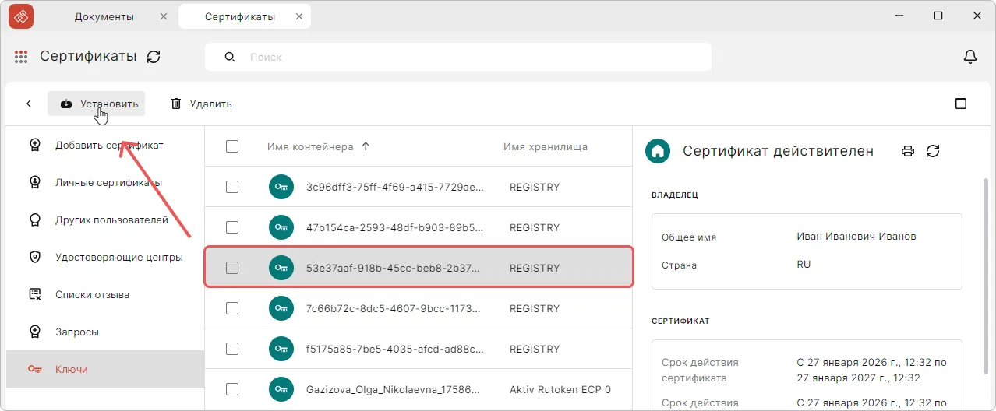Image resolution: width=996 pixels, height=411 pixels.
Task: Click key icon of container 7c66b72c
Action: coord(281,308)
